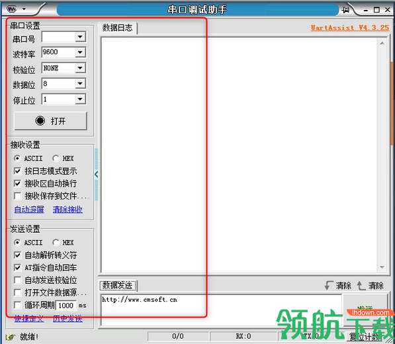Click the 历史发送 link
Viewport: 395px width, 344px height.
(67, 319)
